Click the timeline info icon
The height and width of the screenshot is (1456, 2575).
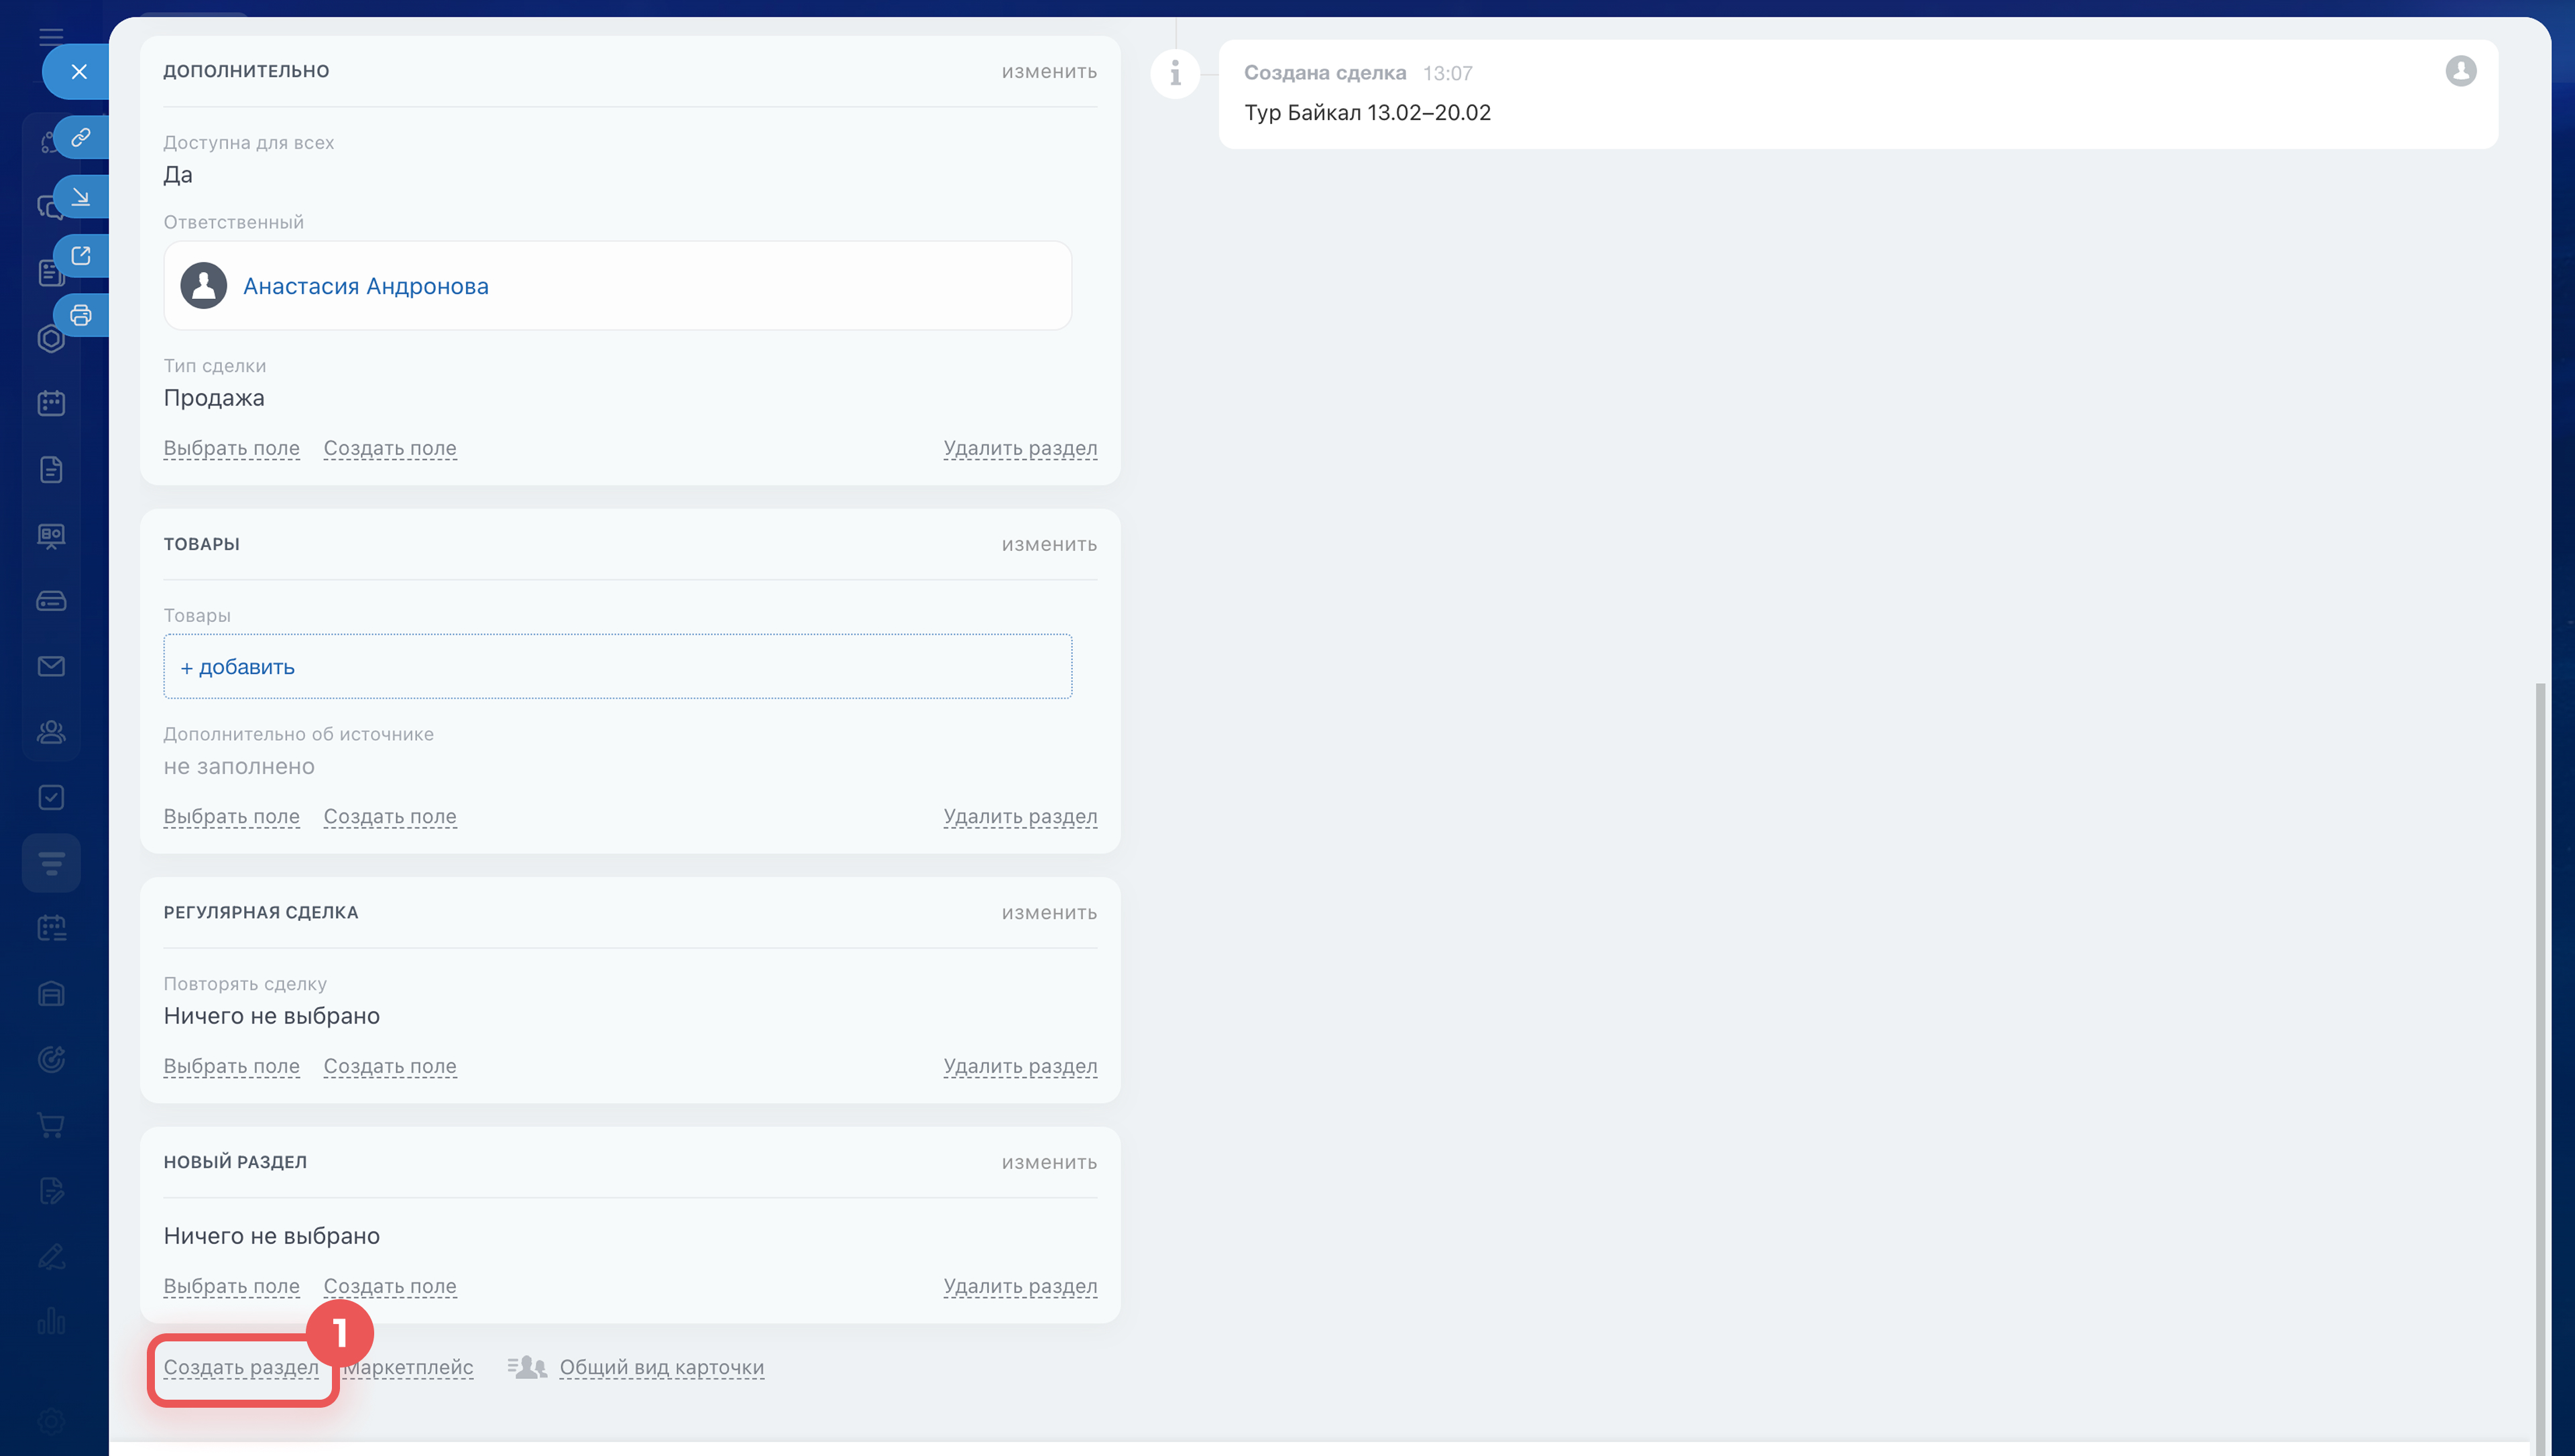[1175, 73]
